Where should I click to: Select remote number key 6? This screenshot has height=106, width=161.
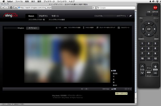(155, 48)
